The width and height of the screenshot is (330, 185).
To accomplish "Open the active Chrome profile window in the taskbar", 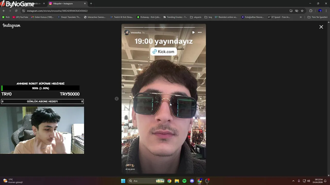I will 200,181.
